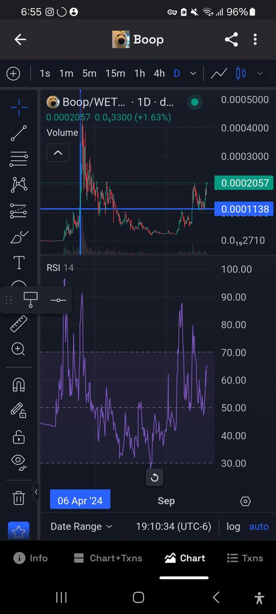Switch to the Info tab
The height and width of the screenshot is (614, 276).
pos(31,558)
